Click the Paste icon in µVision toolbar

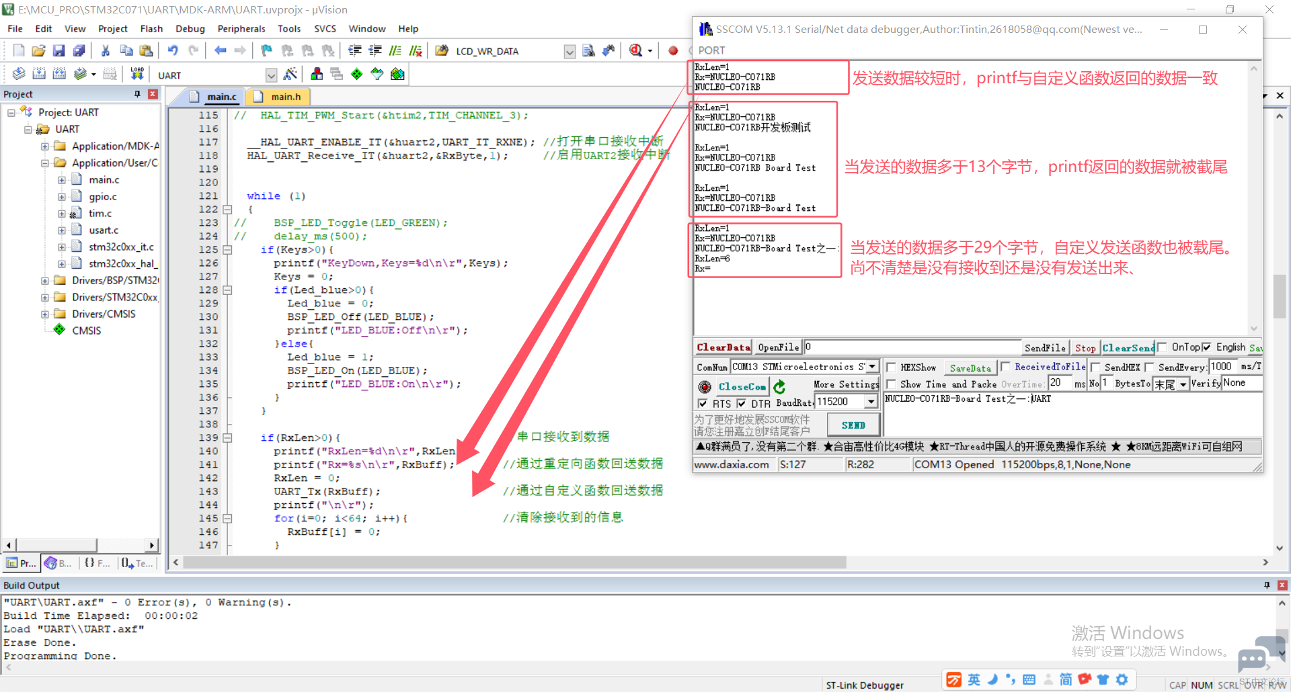coord(146,50)
